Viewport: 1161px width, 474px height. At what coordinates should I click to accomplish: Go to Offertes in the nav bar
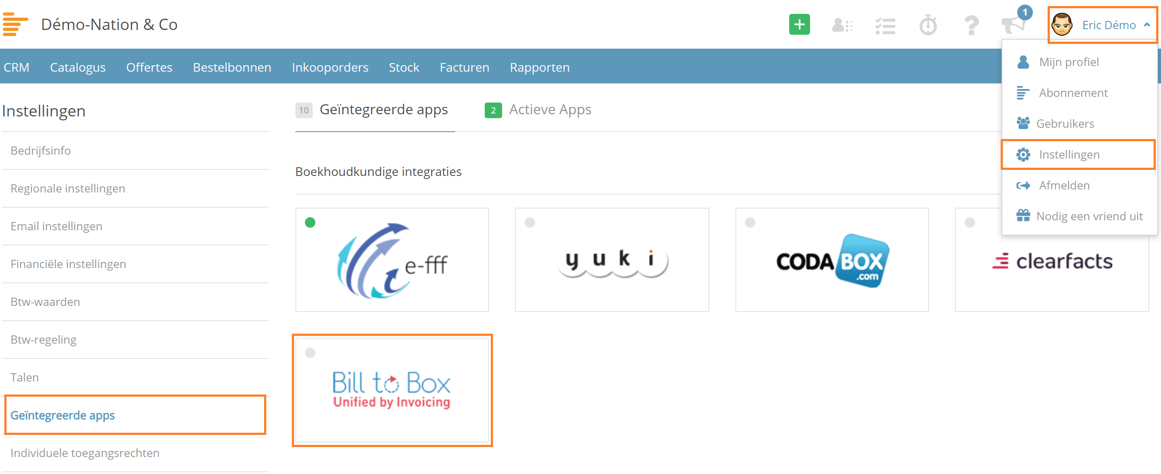pos(149,67)
